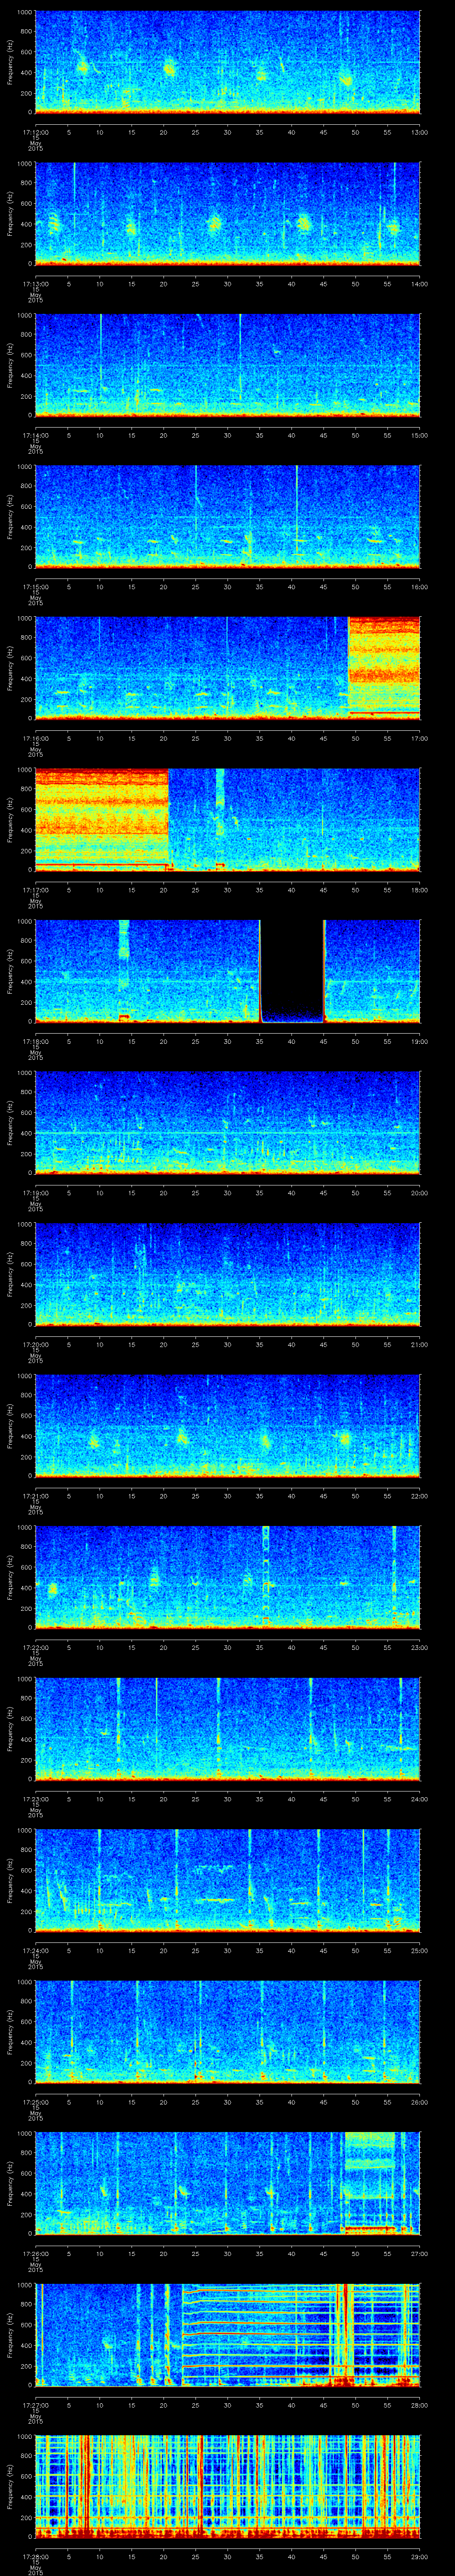Click the spectrogram panel starting at 17:21:00
The width and height of the screenshot is (455, 2576).
[227, 1425]
